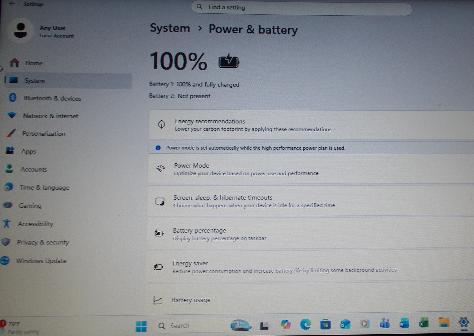Click the back arrow in Settings header
The height and width of the screenshot is (336, 474).
pyautogui.click(x=12, y=4)
